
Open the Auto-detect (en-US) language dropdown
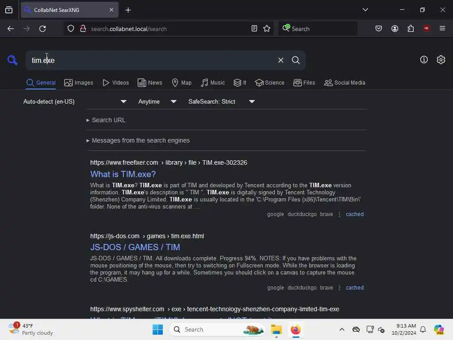coord(75,101)
